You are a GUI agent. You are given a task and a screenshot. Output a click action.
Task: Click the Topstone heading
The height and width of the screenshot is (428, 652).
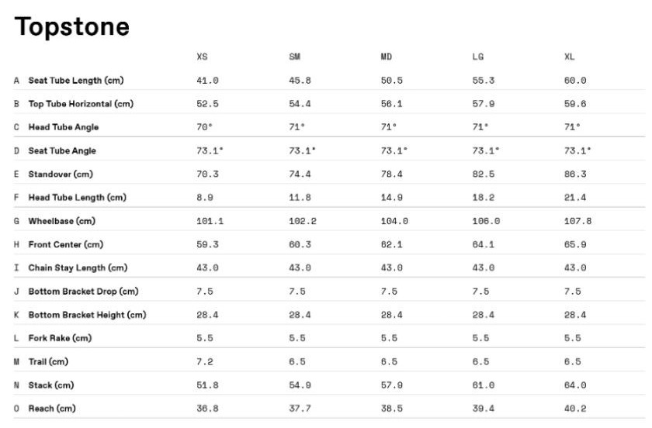[x=72, y=27]
